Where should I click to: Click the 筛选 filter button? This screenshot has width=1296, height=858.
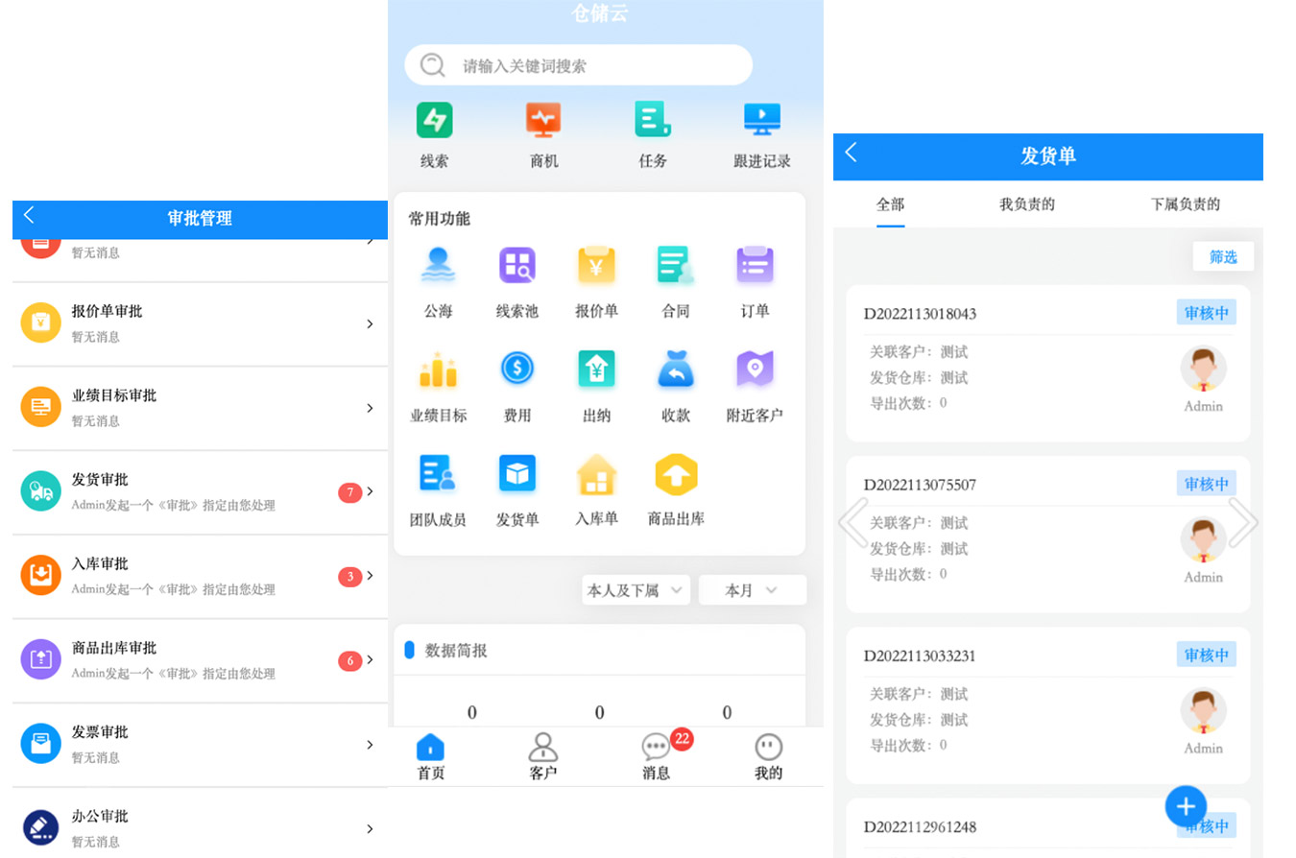[x=1222, y=256]
